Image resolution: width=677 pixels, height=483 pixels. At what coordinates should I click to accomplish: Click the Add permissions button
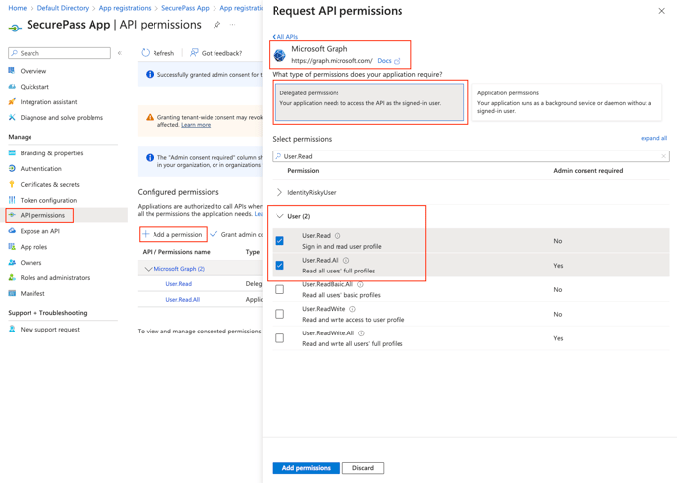(x=306, y=468)
